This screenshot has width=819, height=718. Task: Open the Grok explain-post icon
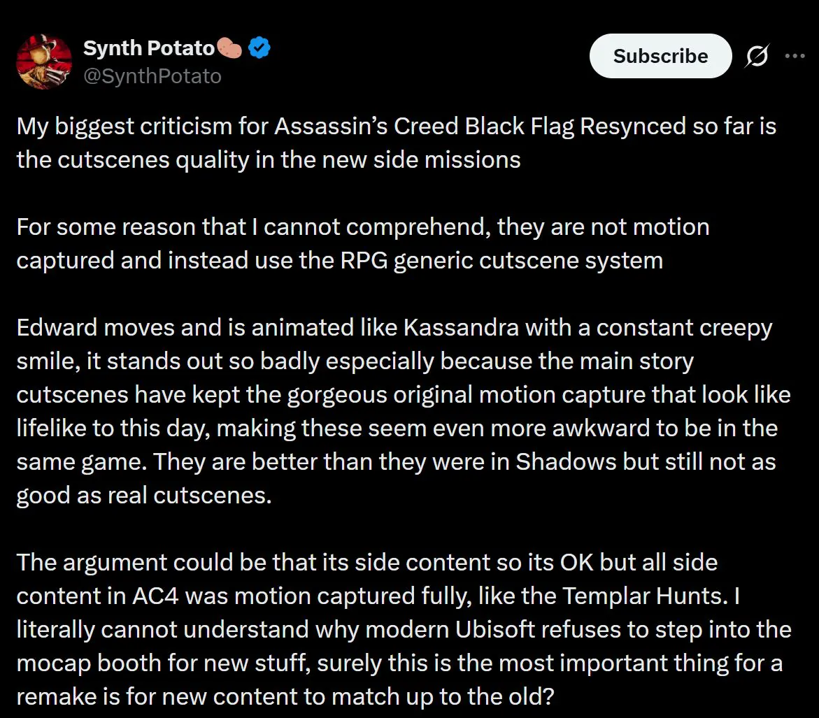(x=757, y=56)
